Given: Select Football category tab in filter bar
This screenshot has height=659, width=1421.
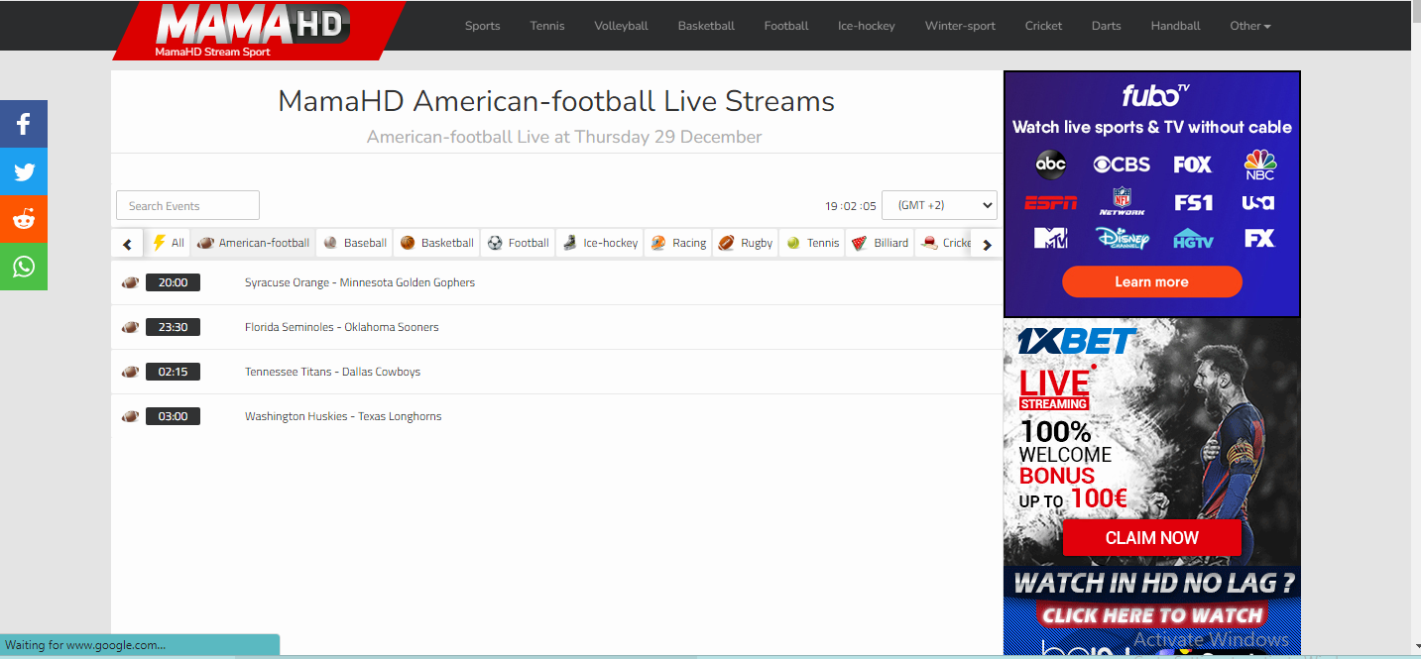Looking at the screenshot, I should pyautogui.click(x=518, y=243).
